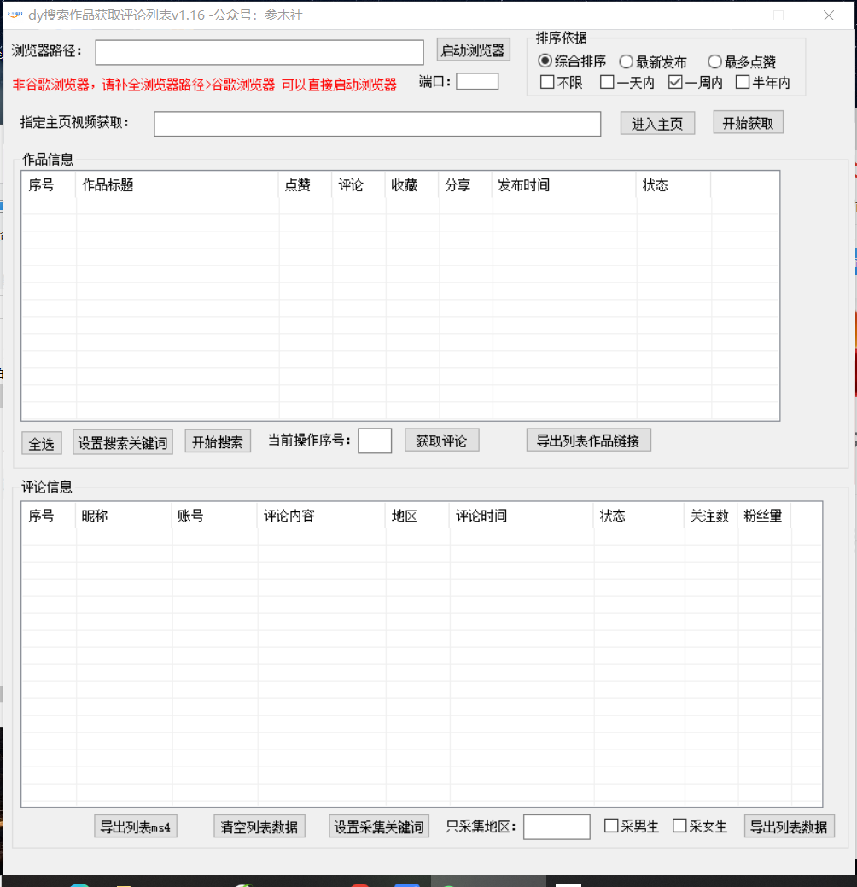Click 导出列表作品链接 to export work links
The width and height of the screenshot is (857, 887).
pyautogui.click(x=588, y=440)
